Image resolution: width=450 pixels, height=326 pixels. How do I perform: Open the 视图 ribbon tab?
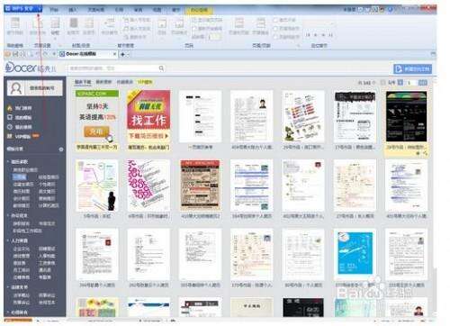(x=157, y=10)
